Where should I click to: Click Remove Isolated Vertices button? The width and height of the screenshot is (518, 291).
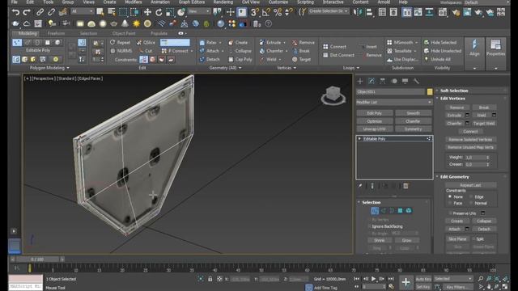click(x=470, y=140)
